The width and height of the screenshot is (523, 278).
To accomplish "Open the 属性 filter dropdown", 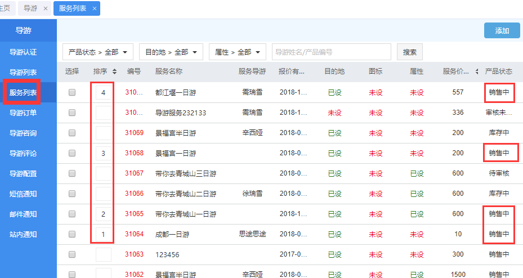I will 237,52.
